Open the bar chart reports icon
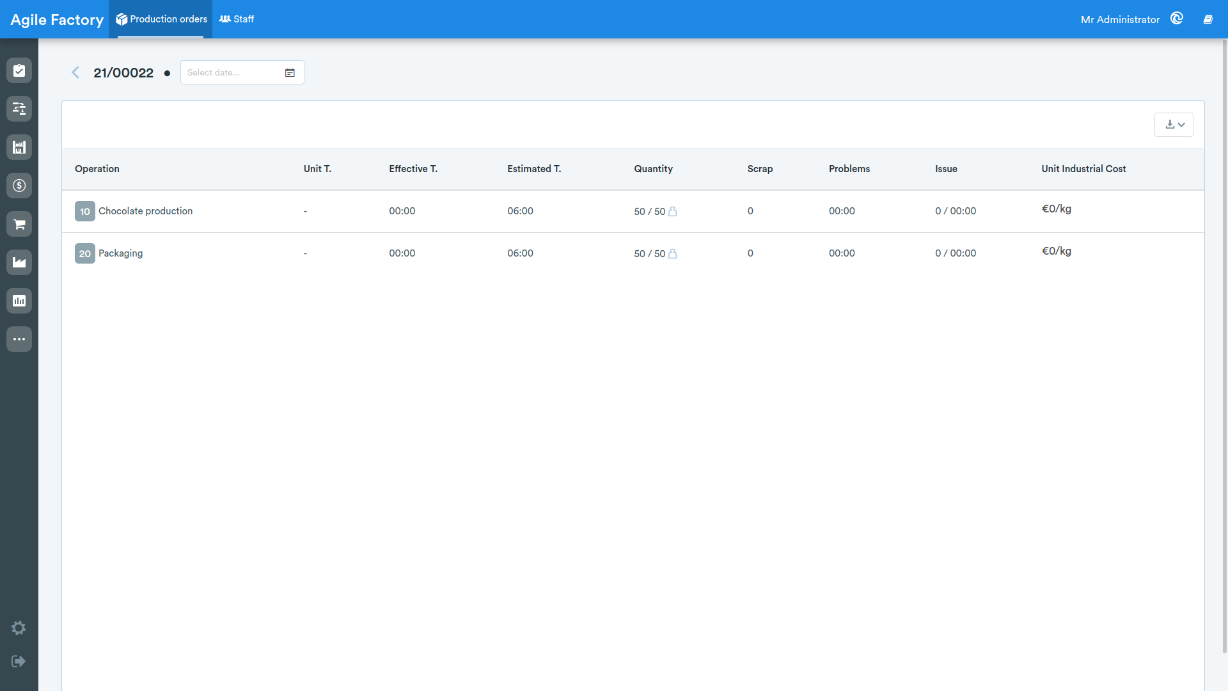 pyautogui.click(x=19, y=301)
